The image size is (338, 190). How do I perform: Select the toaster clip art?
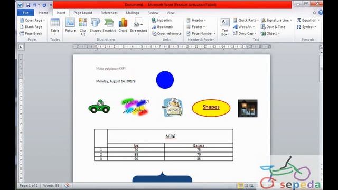pos(173,108)
